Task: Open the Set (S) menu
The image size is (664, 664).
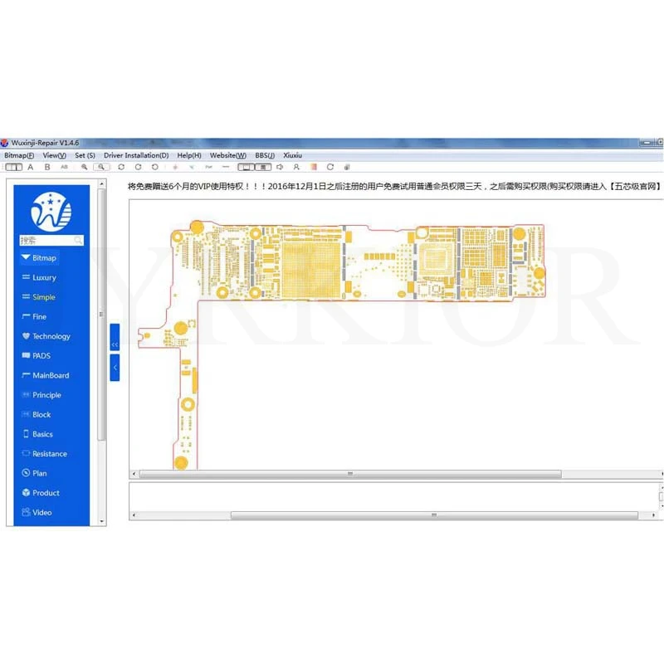Action: (x=85, y=155)
